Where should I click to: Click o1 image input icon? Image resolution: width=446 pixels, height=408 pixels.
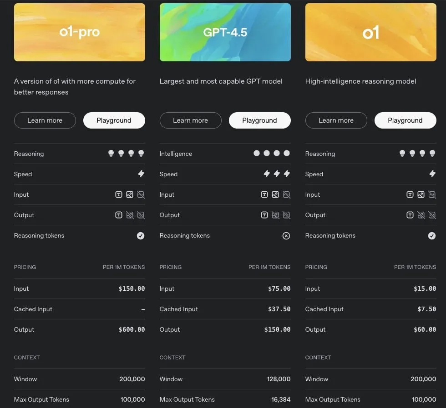point(421,194)
